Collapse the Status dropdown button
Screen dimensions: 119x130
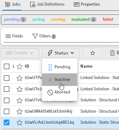[61, 53]
